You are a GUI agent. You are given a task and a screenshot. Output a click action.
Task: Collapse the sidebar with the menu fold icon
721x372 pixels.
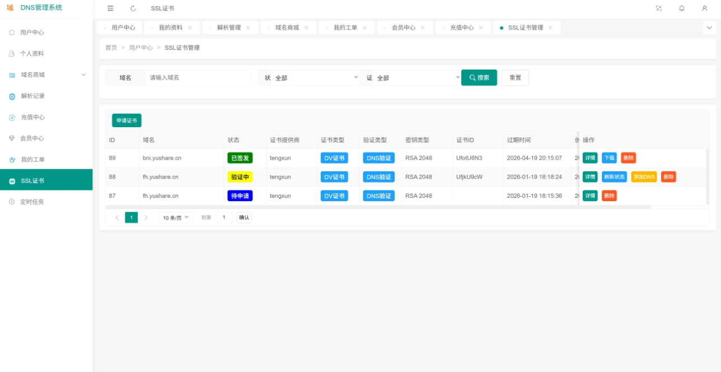pos(110,8)
